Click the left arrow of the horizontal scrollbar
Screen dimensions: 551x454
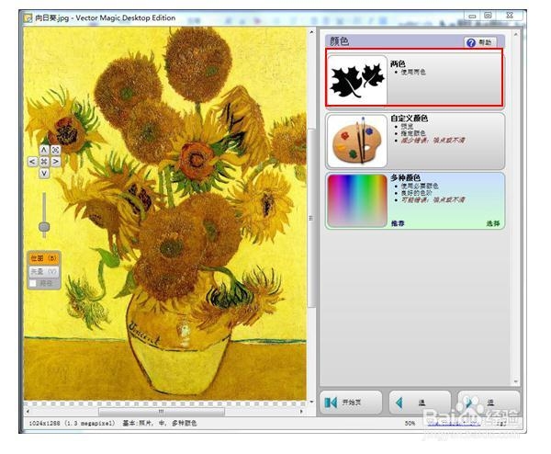pos(28,411)
